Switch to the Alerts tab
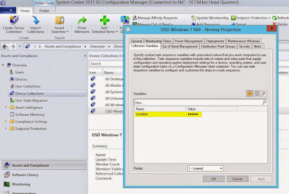This screenshot has width=289, height=194. point(257,46)
